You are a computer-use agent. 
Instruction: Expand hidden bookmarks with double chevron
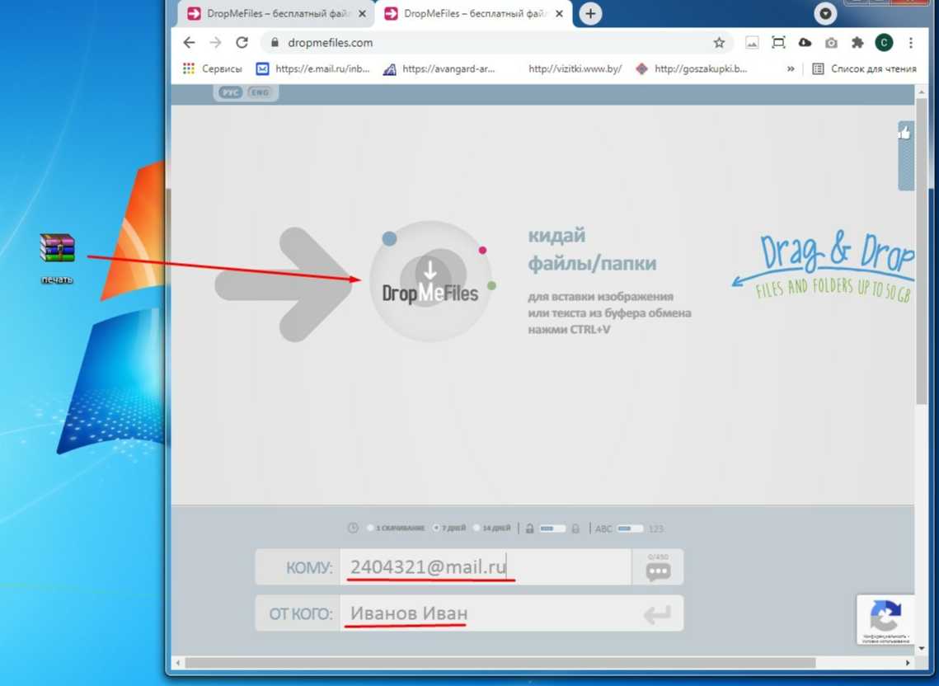click(791, 69)
